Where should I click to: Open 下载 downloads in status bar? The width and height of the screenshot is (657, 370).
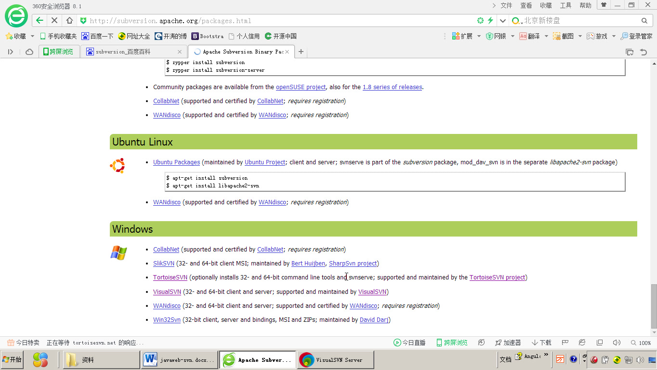(x=542, y=343)
